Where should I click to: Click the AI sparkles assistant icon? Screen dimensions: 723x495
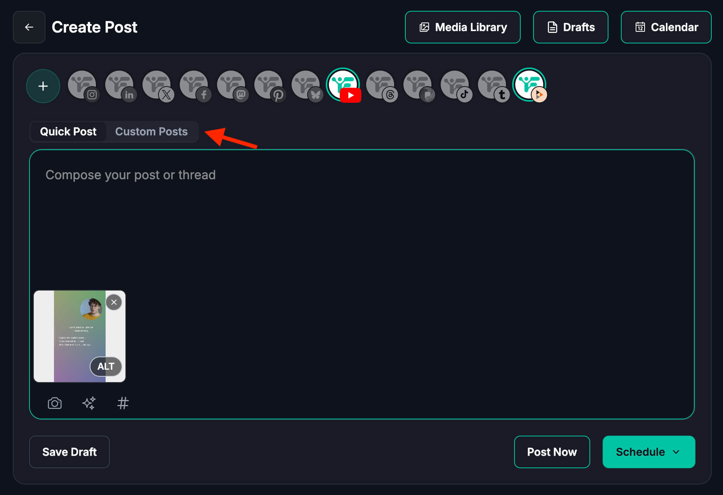click(x=89, y=403)
